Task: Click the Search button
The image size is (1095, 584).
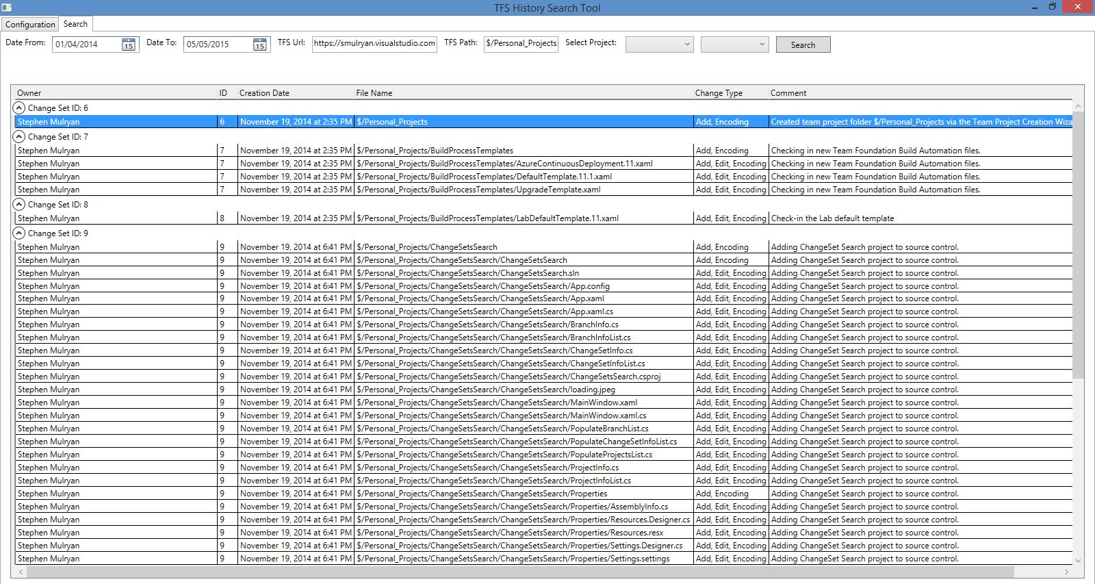Action: (803, 45)
